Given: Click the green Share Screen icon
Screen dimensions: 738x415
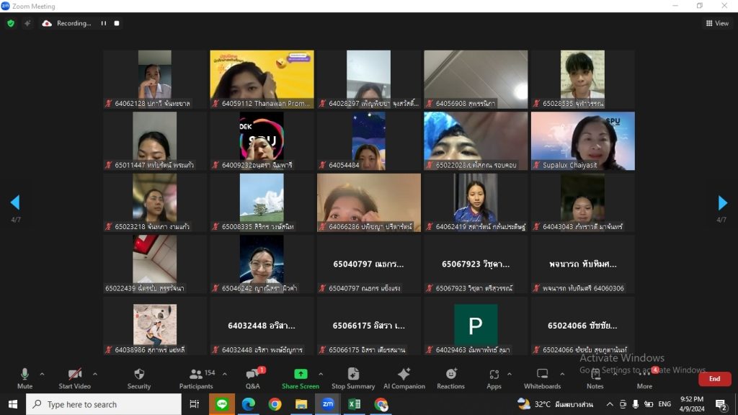Looking at the screenshot, I should click(301, 374).
